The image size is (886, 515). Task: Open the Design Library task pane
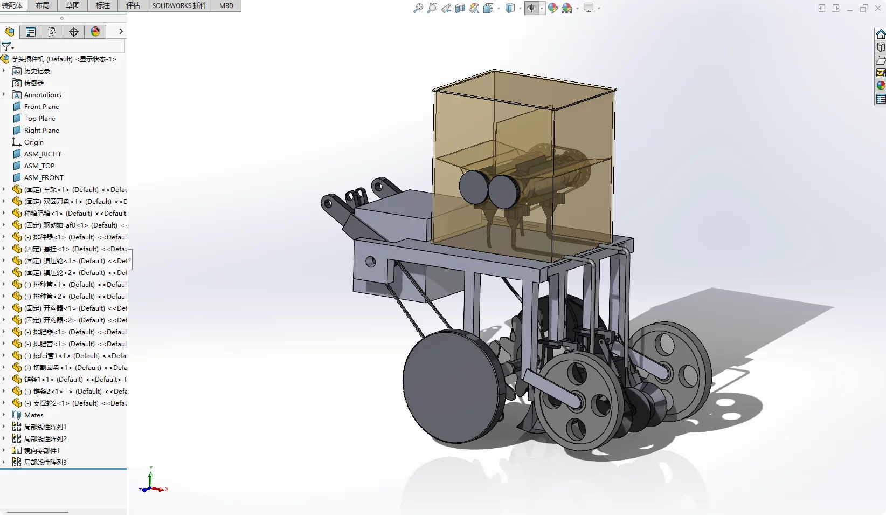point(881,47)
